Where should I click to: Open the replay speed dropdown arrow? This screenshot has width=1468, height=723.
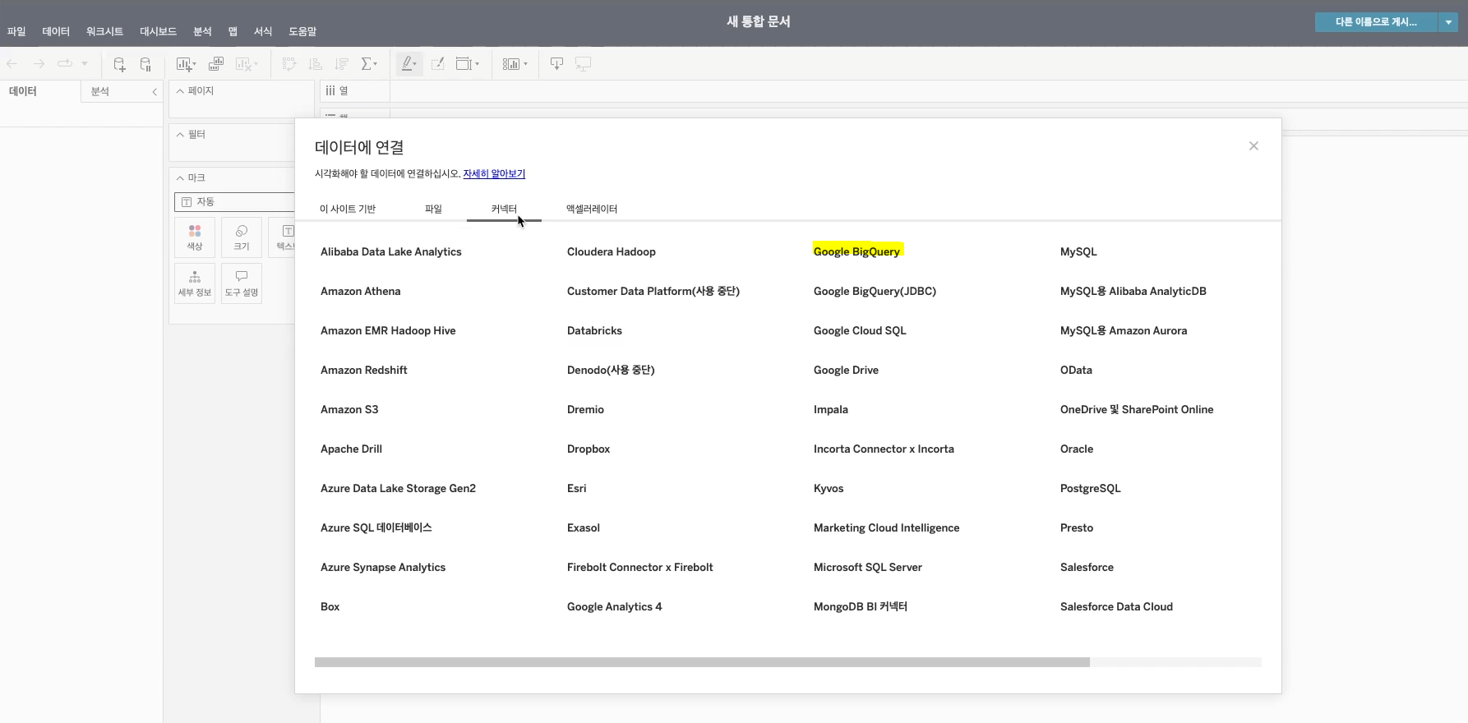point(85,63)
